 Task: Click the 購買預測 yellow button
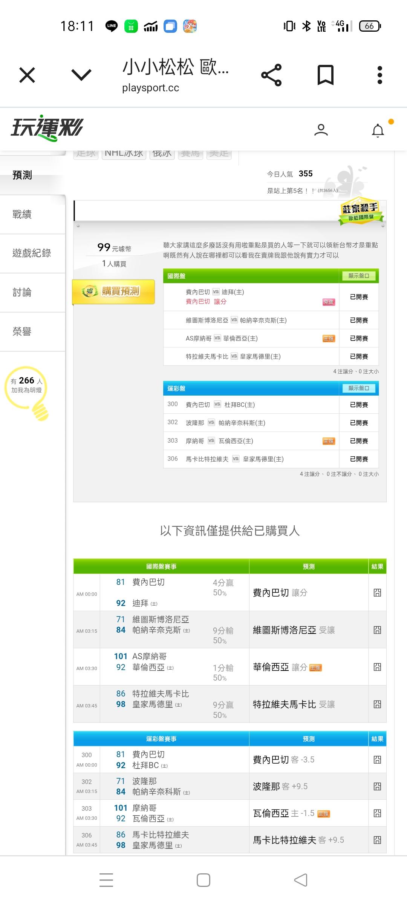pos(113,291)
